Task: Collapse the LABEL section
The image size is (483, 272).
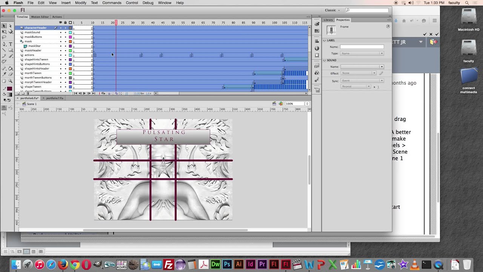Action: (x=325, y=40)
